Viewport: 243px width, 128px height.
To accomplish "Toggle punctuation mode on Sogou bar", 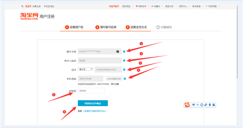I will 198,105.
